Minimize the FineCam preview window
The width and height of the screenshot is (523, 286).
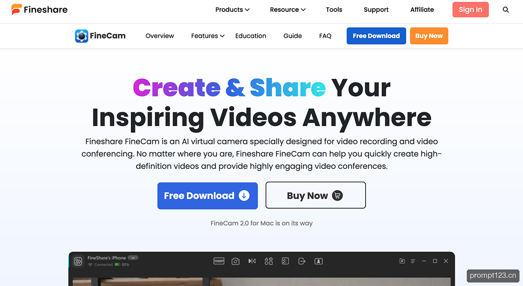point(424,261)
